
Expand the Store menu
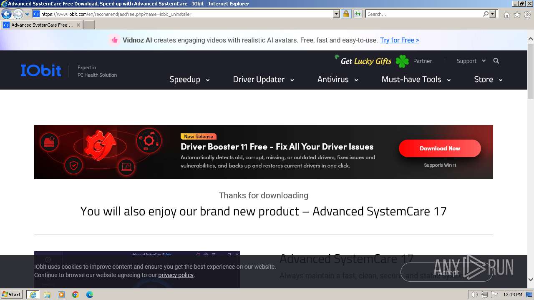(488, 79)
